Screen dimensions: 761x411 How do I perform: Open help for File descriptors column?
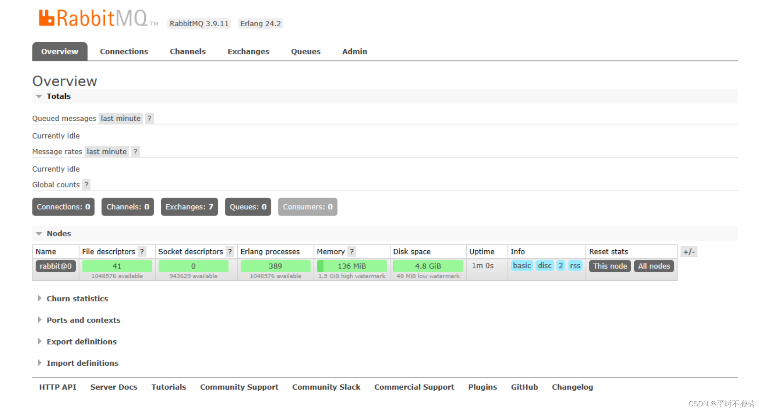point(142,251)
